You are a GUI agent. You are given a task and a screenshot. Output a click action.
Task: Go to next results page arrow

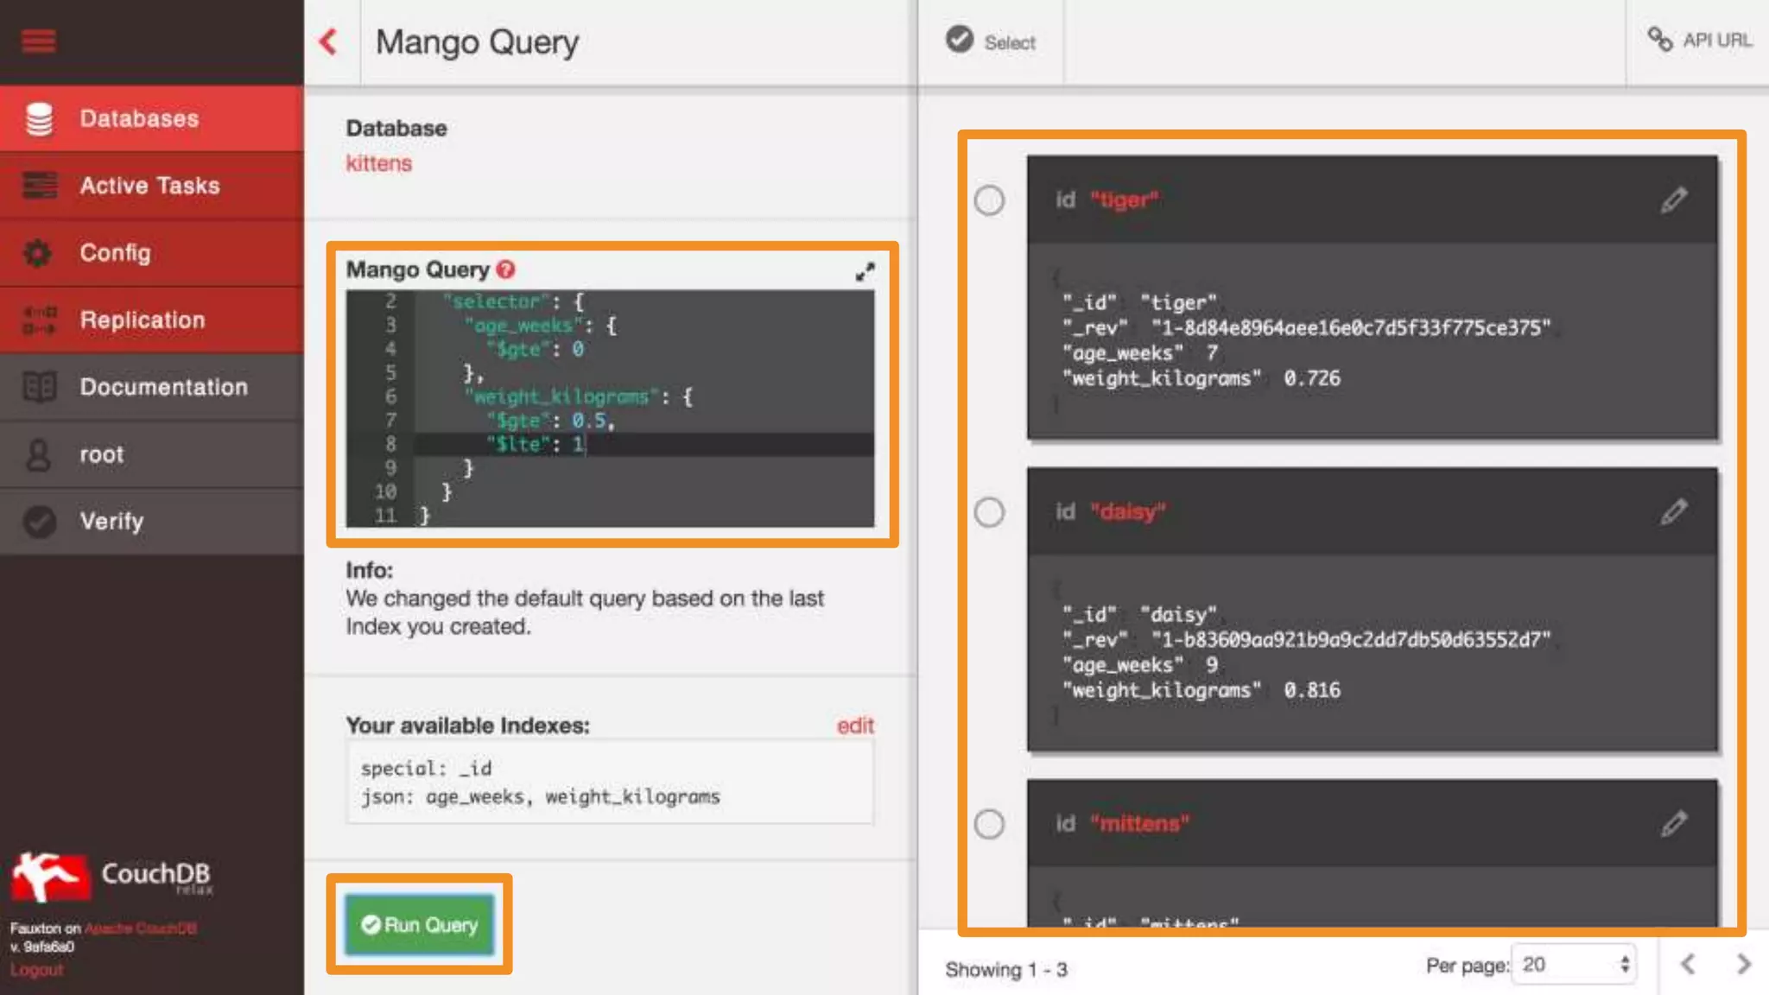pyautogui.click(x=1743, y=965)
